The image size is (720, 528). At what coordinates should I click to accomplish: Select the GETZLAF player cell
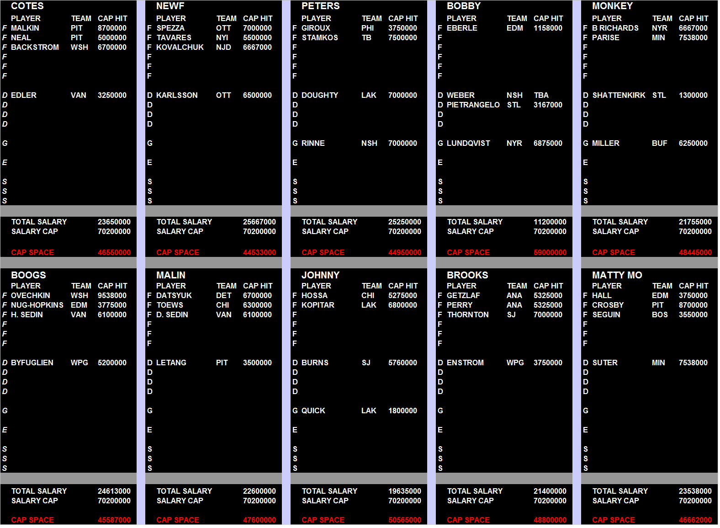[463, 295]
